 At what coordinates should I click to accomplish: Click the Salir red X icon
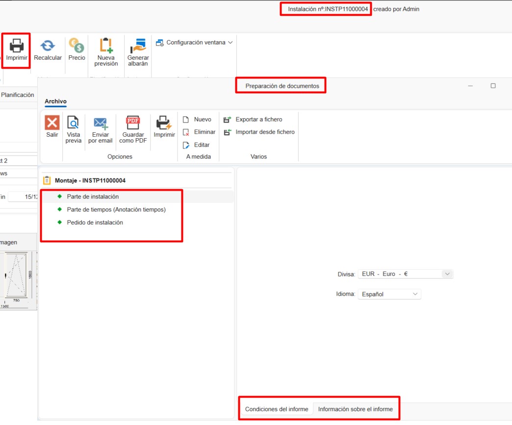52,123
